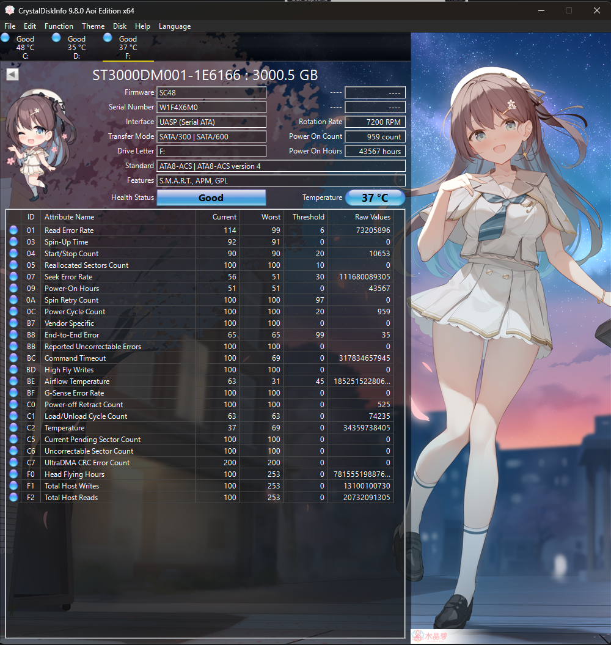Click the Power On Count 959 field
The height and width of the screenshot is (645, 611).
(x=375, y=136)
